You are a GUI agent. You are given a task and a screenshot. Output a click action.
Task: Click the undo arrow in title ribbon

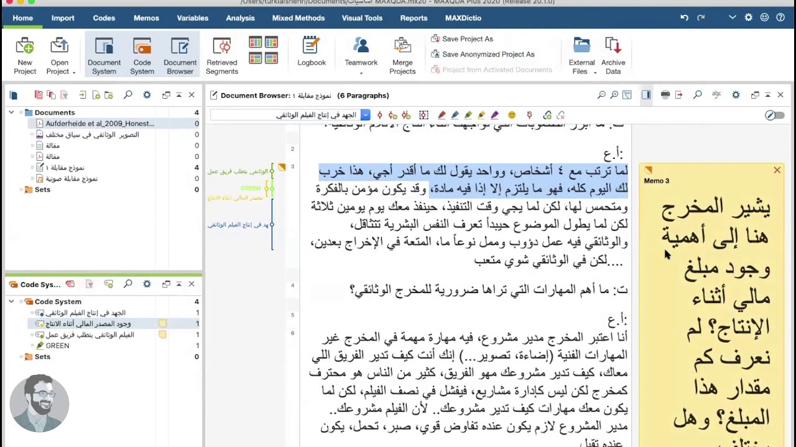pyautogui.click(x=684, y=18)
